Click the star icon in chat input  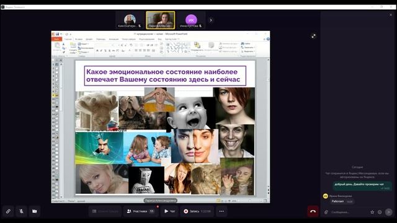pos(372,212)
